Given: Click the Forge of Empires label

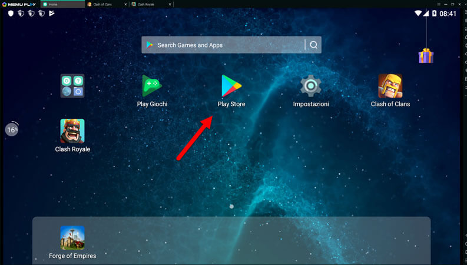Looking at the screenshot, I should (72, 256).
